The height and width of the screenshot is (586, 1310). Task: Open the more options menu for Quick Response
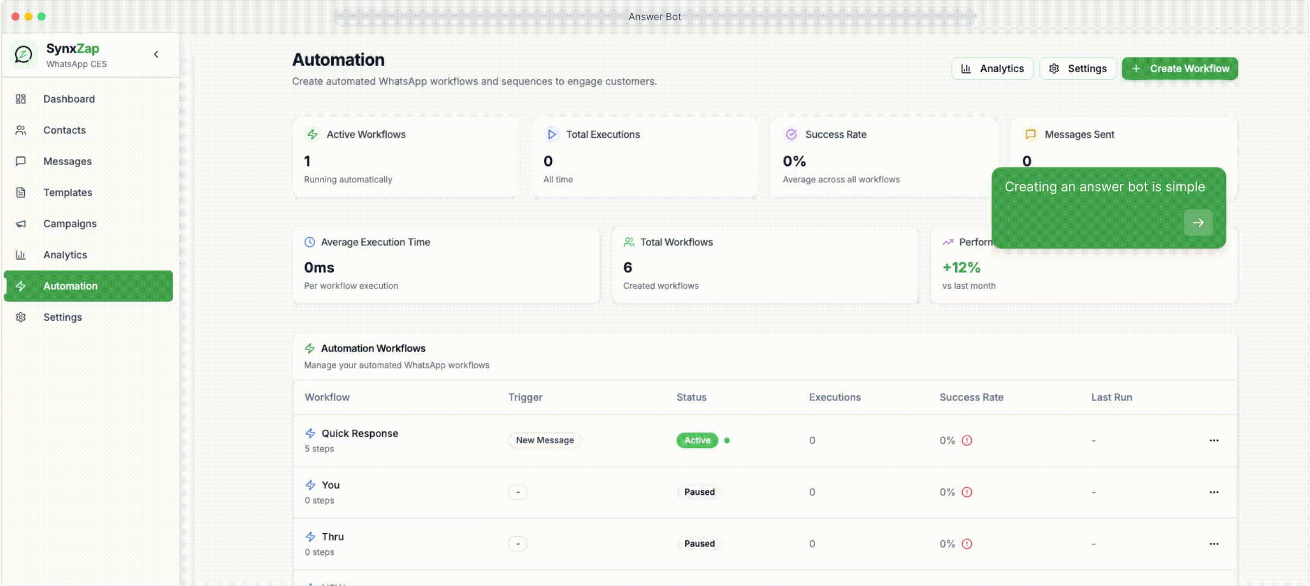click(1214, 441)
